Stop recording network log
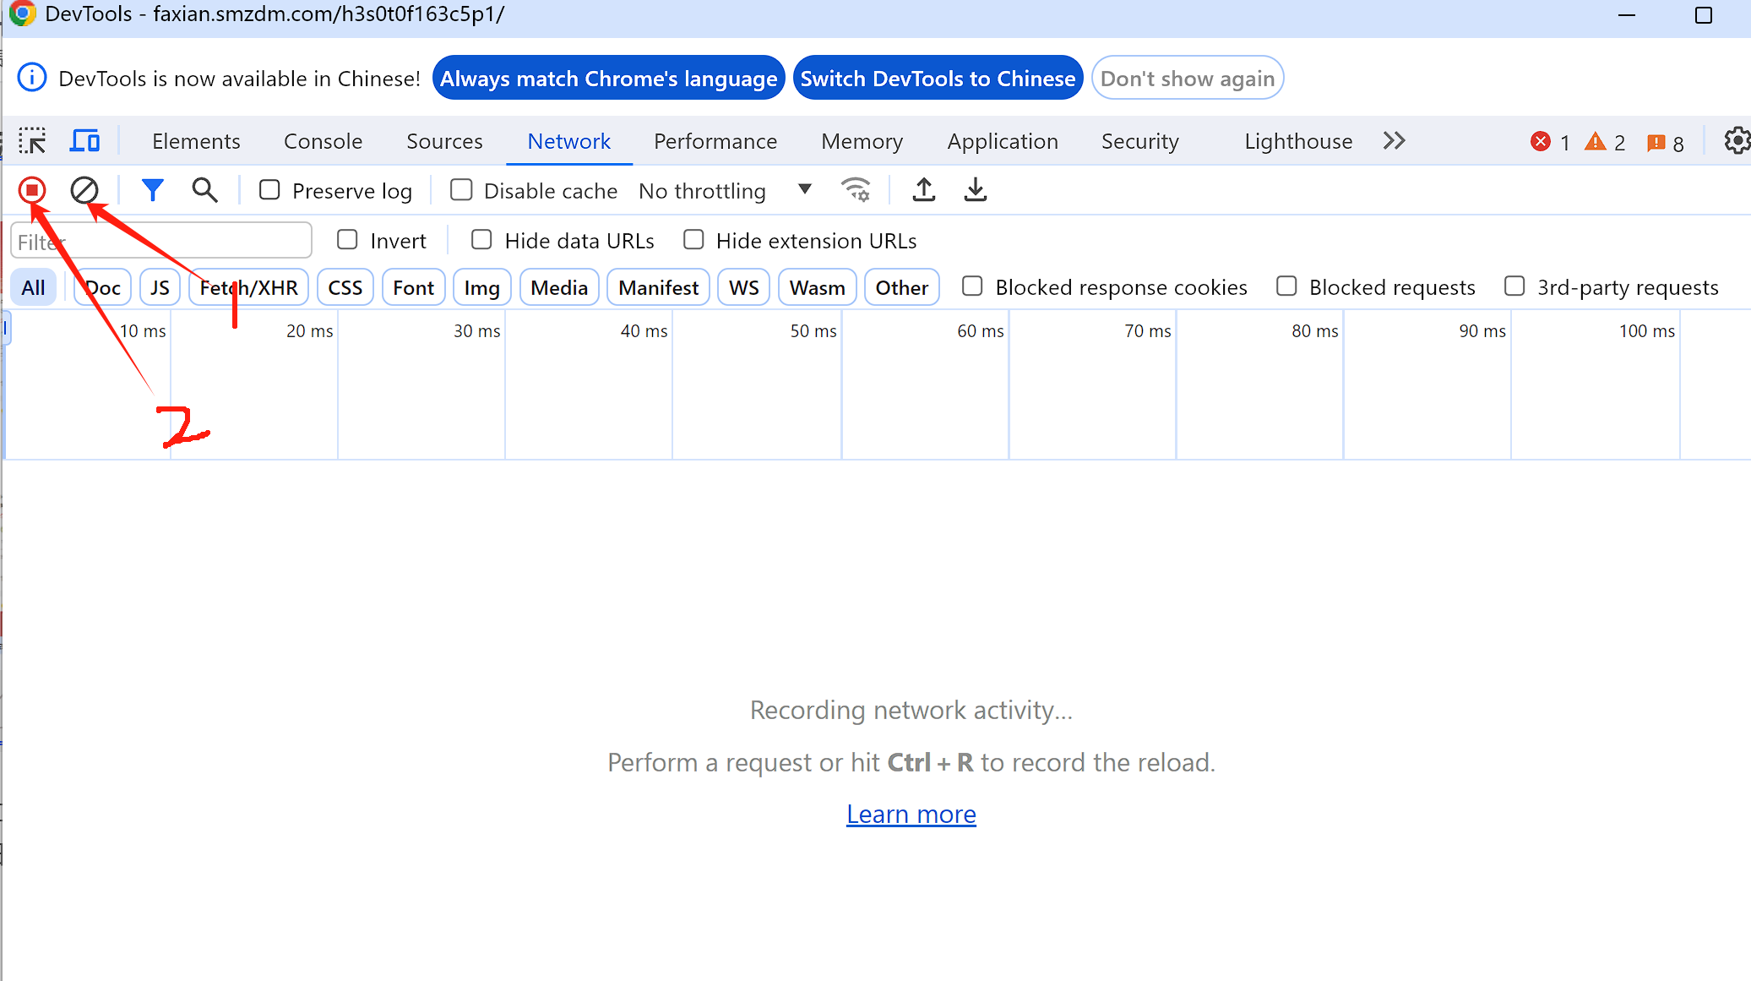The height and width of the screenshot is (981, 1751). tap(32, 190)
